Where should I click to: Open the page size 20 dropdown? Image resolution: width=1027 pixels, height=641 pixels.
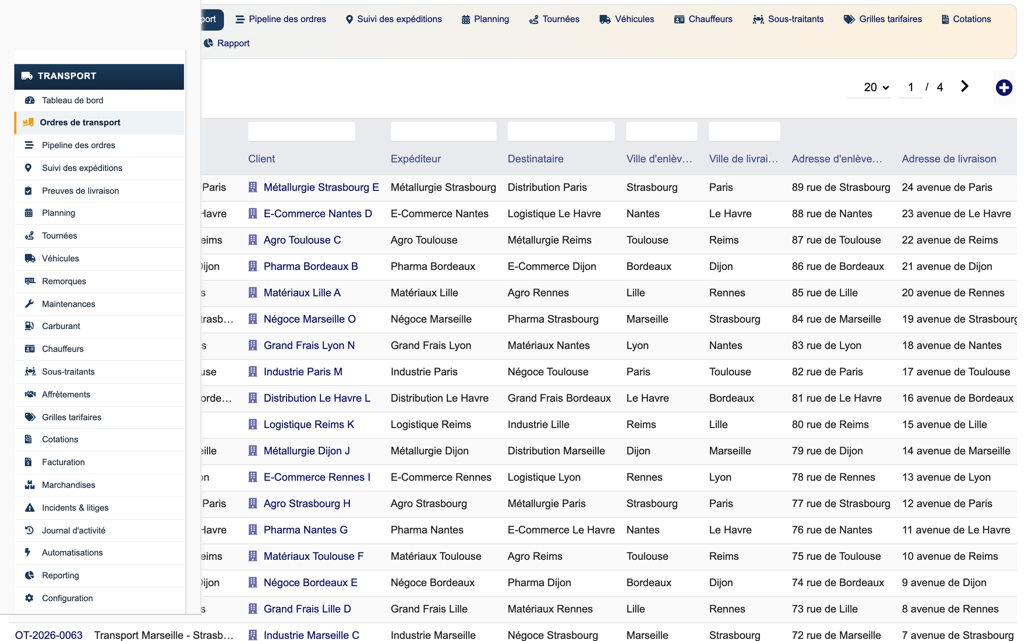pos(869,88)
